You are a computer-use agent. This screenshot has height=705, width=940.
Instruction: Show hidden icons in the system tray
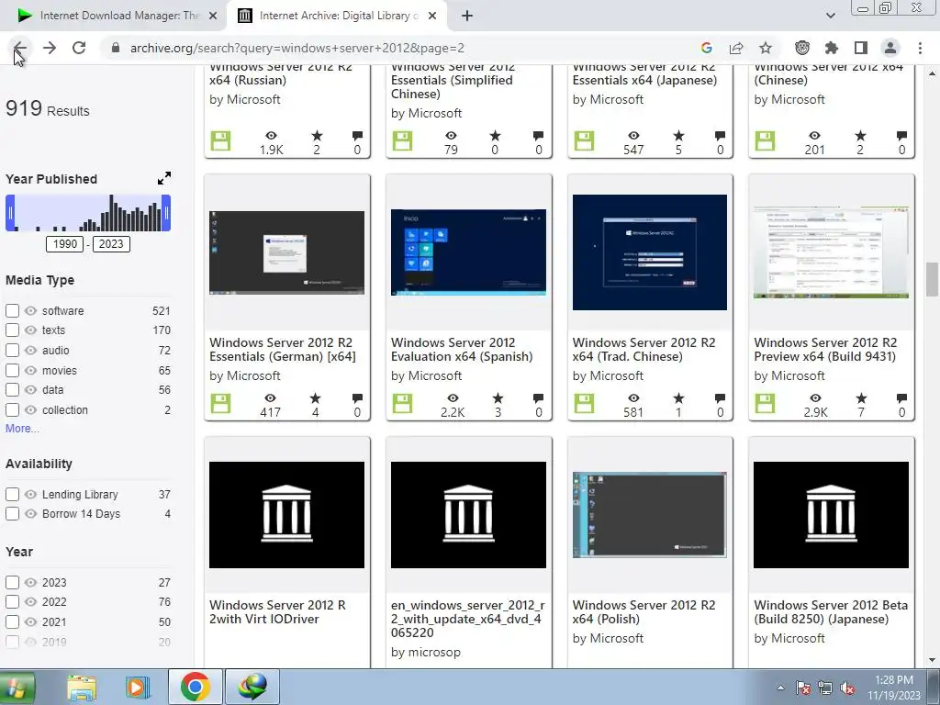click(x=780, y=688)
